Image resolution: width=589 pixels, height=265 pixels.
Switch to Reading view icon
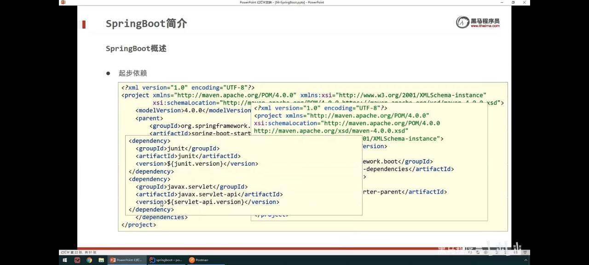(x=516, y=252)
